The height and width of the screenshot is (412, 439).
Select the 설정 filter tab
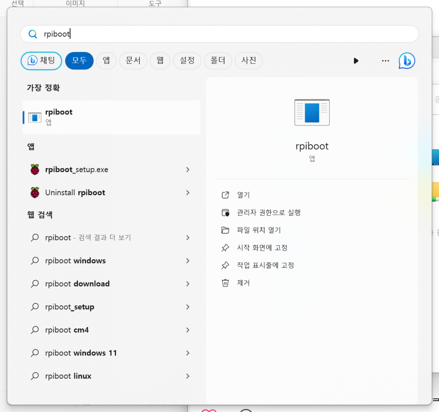tap(187, 61)
